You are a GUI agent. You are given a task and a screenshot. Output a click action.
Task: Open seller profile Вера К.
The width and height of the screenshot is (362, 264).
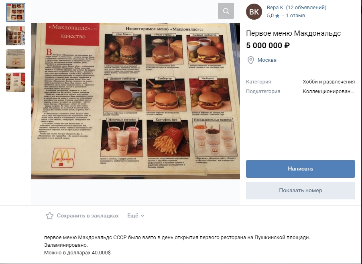(297, 8)
